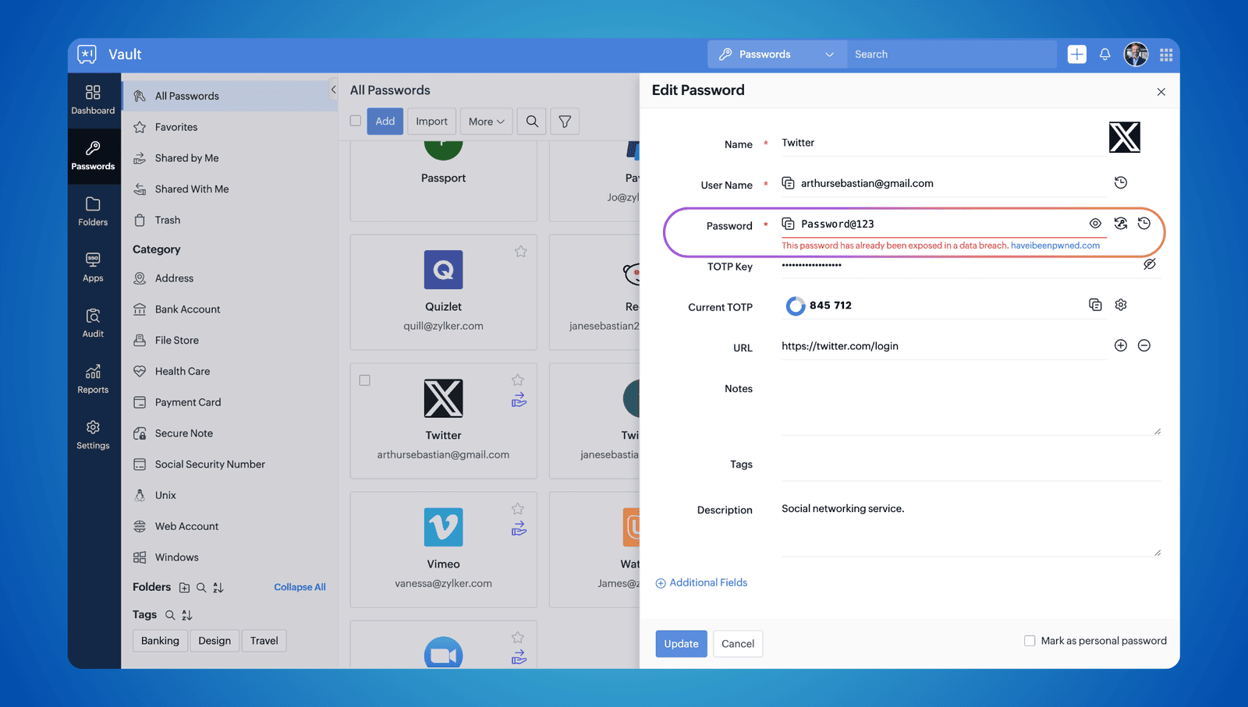The height and width of the screenshot is (707, 1248).
Task: Open Apps section in sidebar
Action: click(x=93, y=267)
